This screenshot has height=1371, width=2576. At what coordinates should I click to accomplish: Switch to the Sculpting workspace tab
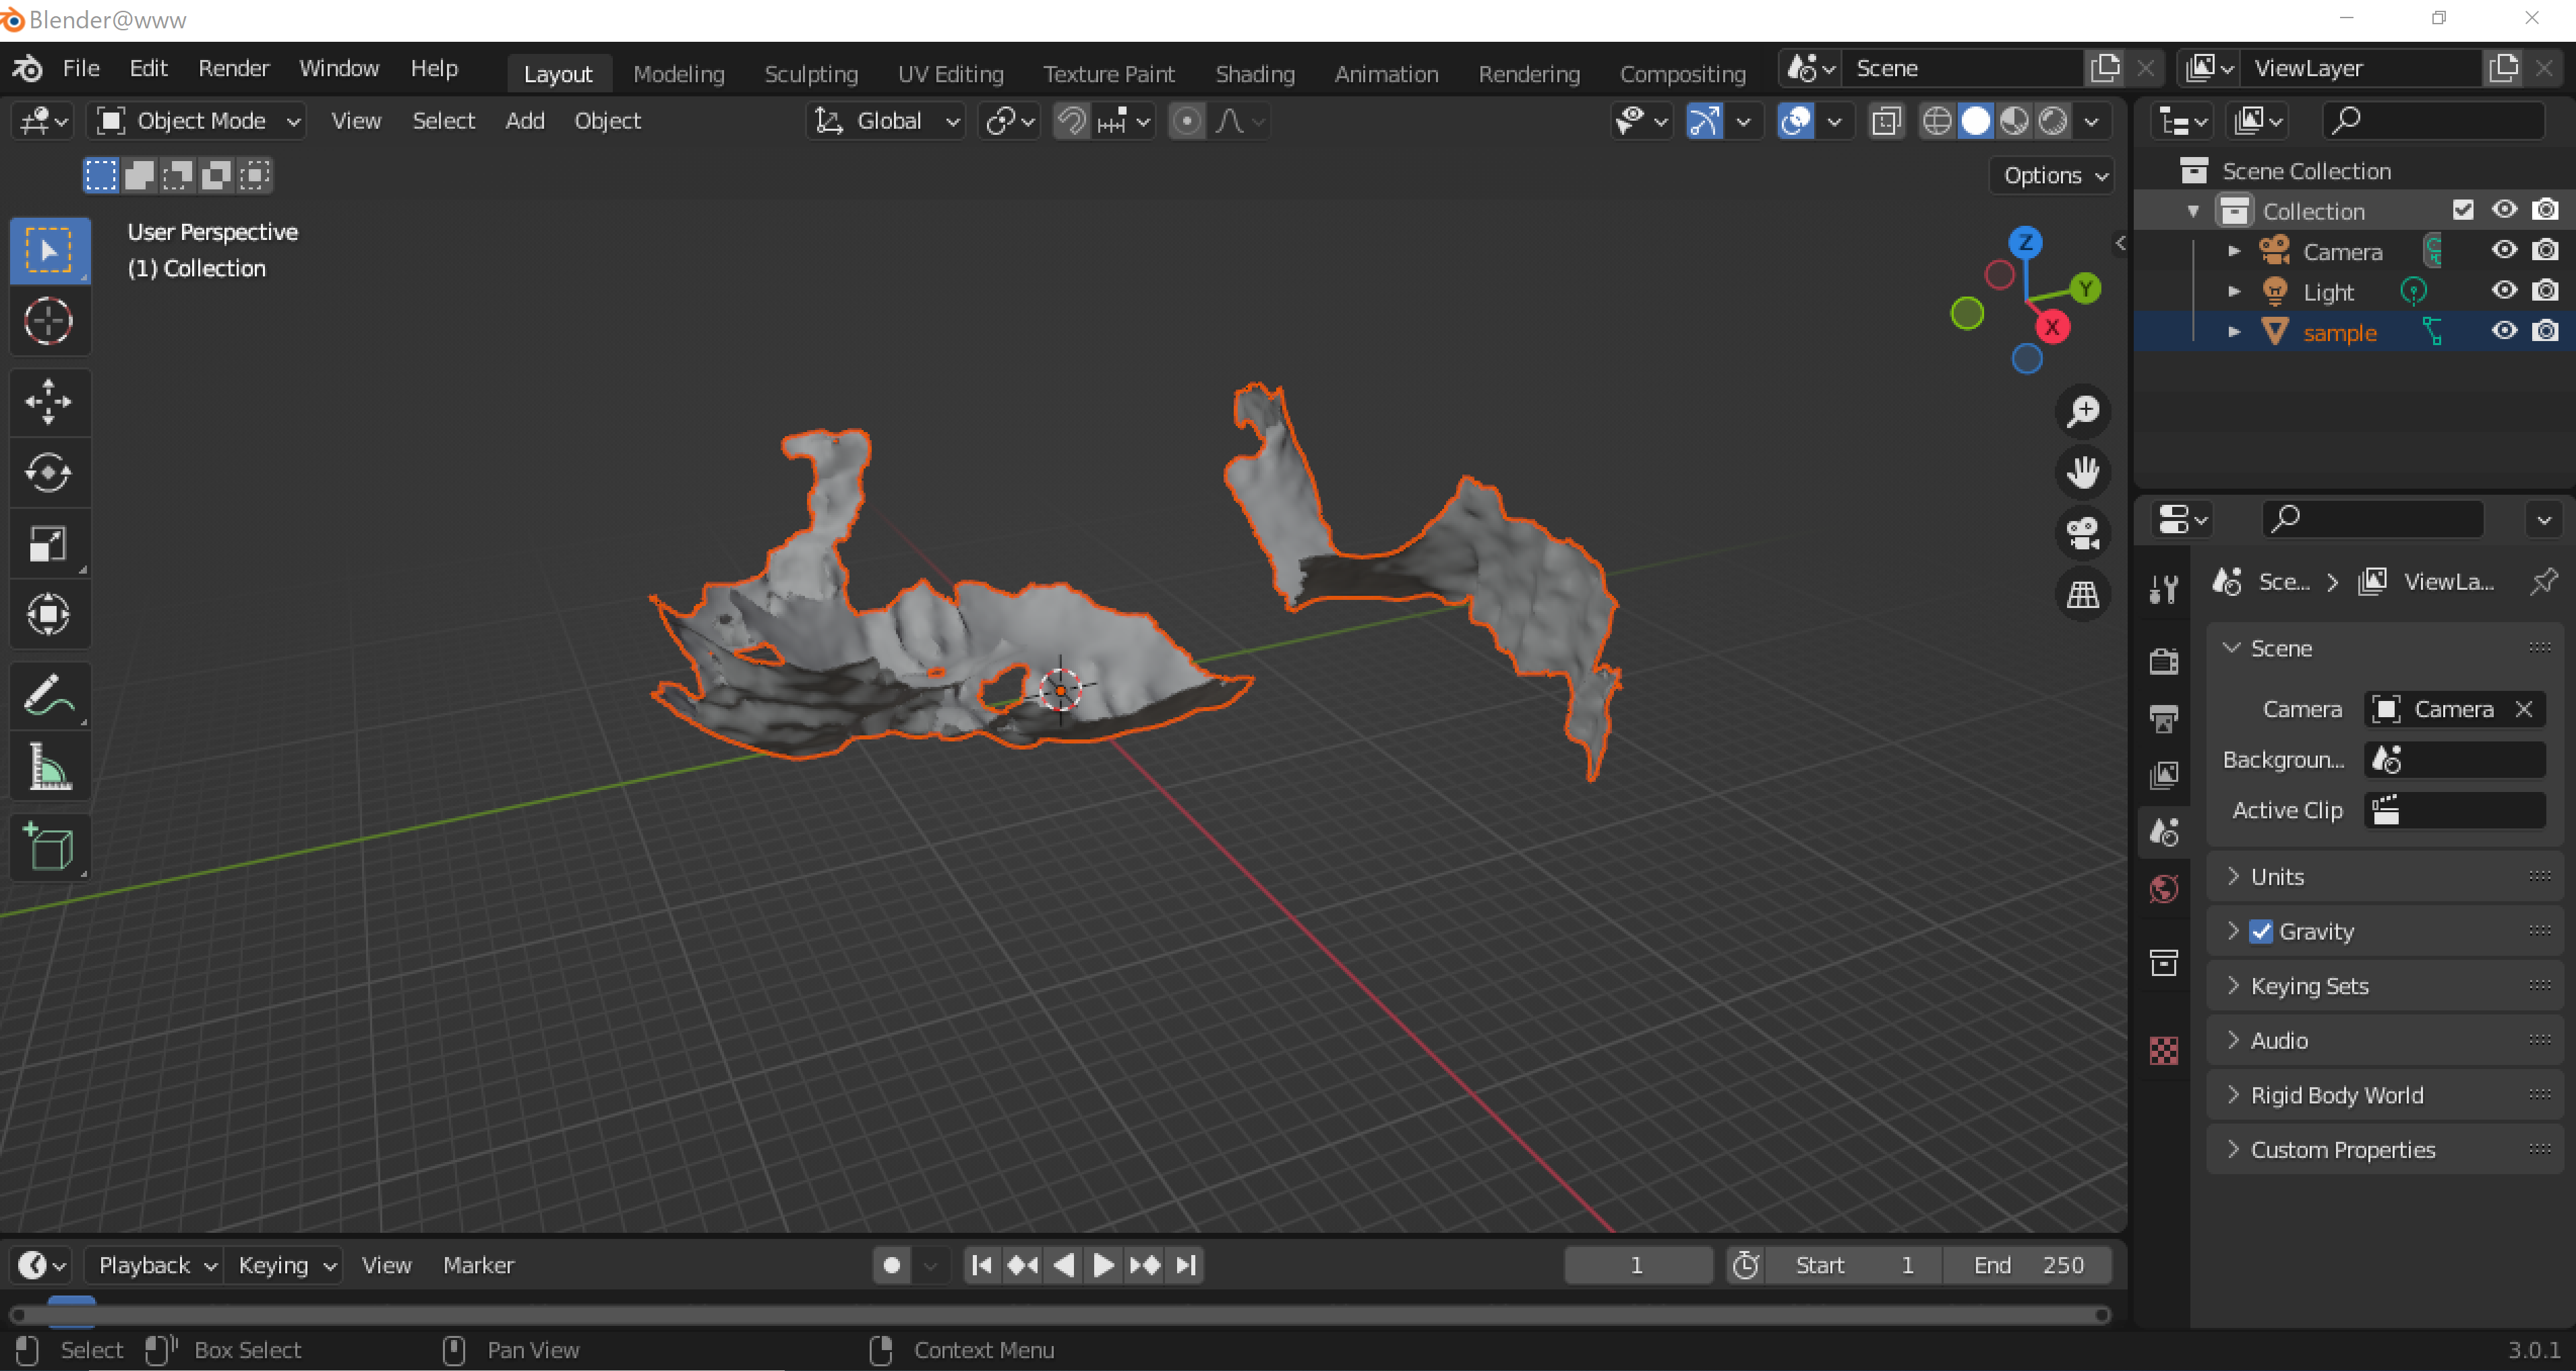[x=810, y=74]
